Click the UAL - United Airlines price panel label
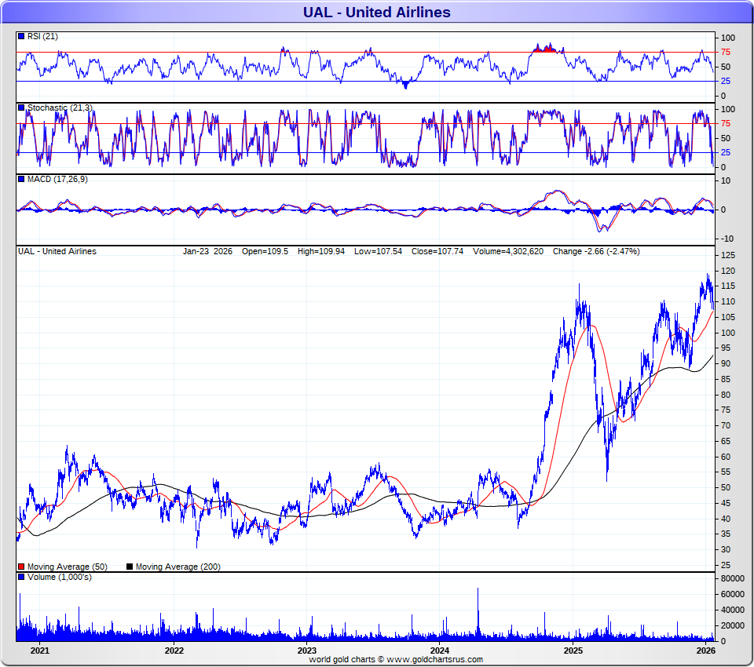754x667 pixels. (x=57, y=251)
